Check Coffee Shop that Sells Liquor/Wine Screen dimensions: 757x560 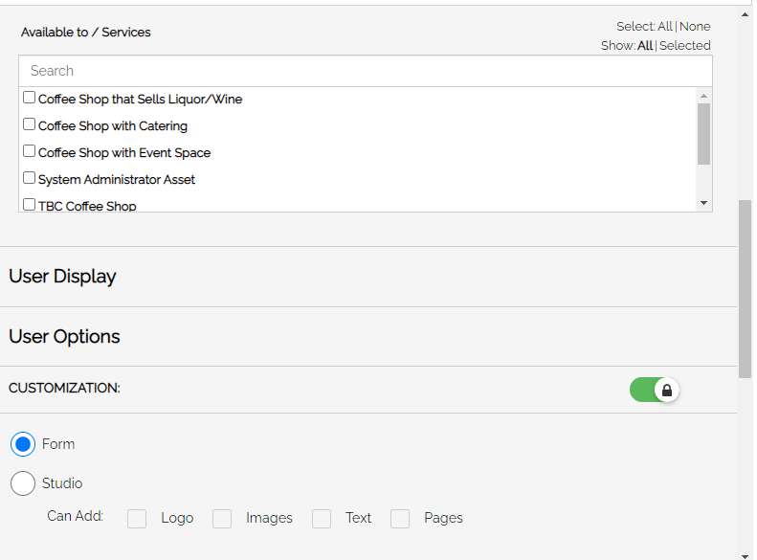pyautogui.click(x=30, y=98)
